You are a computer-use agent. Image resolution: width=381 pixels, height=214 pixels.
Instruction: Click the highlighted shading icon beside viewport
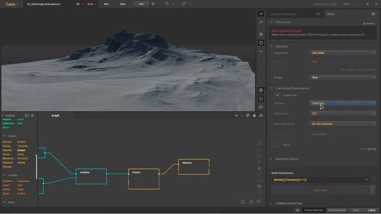pos(261,43)
